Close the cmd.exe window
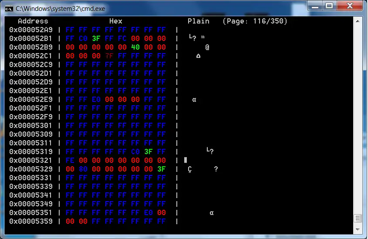This screenshot has height=239, width=368. coord(350,6)
